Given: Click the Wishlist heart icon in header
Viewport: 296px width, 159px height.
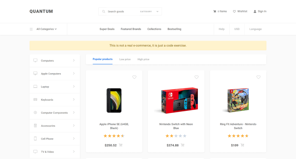Looking at the screenshot, I should coord(234,11).
